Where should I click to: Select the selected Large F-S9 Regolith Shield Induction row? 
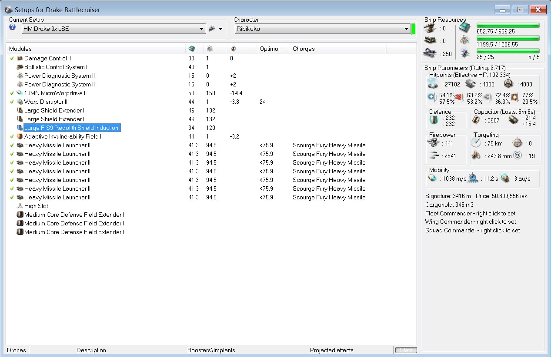[x=211, y=128]
